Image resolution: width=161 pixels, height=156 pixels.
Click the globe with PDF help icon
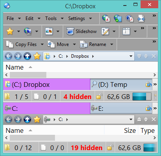pyautogui.click(x=130, y=18)
